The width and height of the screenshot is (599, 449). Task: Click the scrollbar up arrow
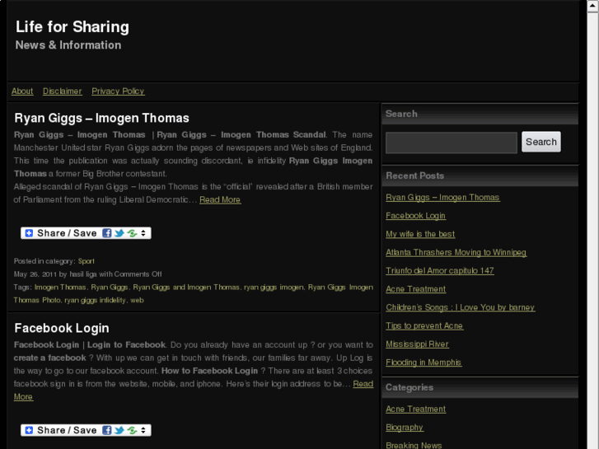[593, 7]
